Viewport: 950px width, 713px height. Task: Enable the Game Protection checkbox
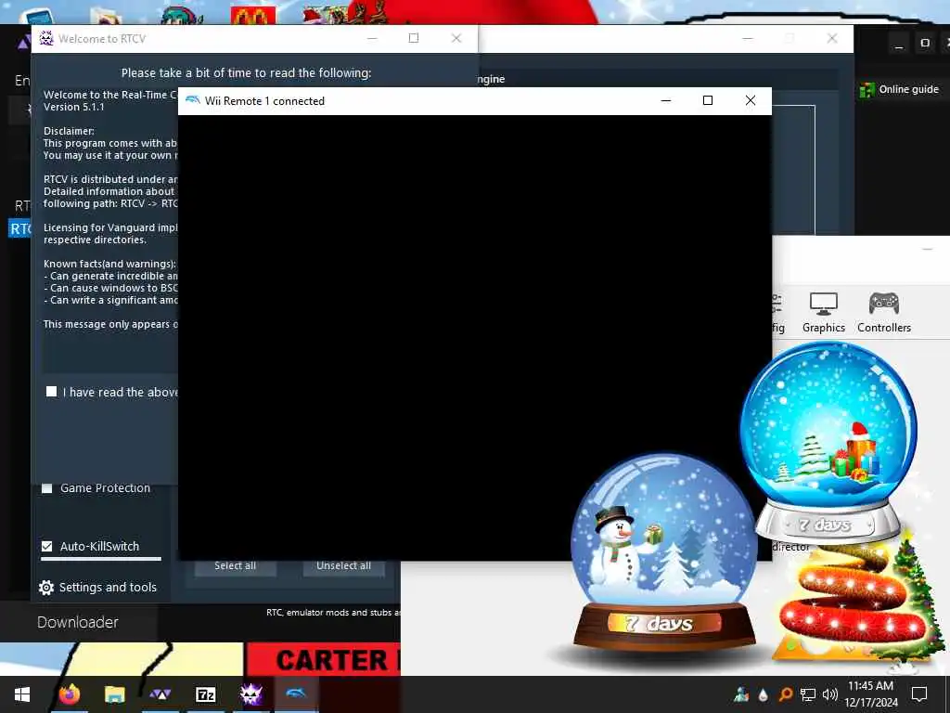tap(46, 488)
